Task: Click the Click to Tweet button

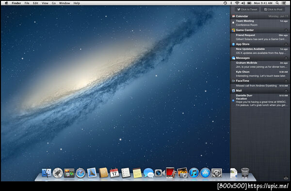Action: (x=247, y=10)
